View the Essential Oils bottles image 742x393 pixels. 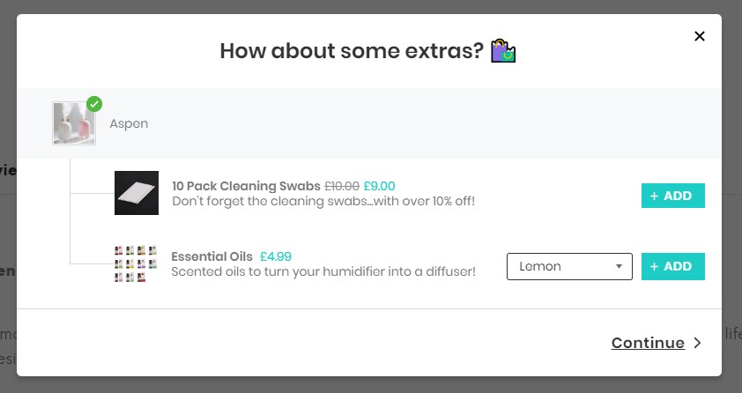pos(136,263)
